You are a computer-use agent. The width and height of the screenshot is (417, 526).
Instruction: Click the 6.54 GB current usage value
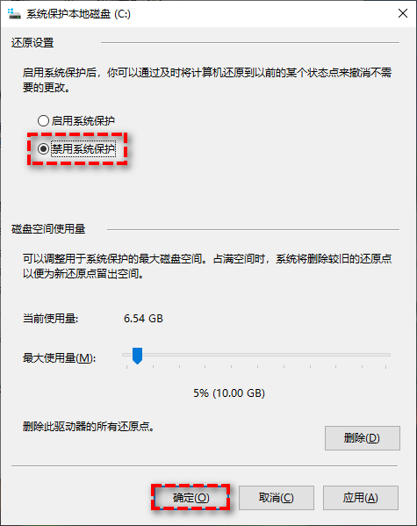[x=143, y=319]
